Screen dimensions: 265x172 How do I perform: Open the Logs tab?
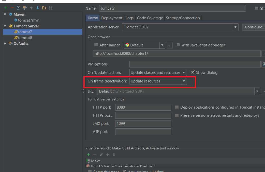(129, 18)
